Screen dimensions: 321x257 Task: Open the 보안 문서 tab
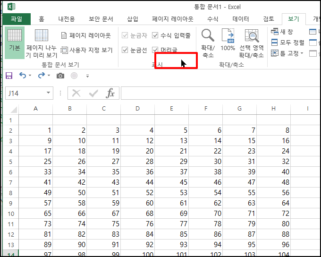click(x=101, y=19)
